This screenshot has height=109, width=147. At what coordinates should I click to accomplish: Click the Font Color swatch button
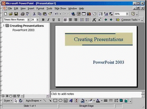pos(98,101)
